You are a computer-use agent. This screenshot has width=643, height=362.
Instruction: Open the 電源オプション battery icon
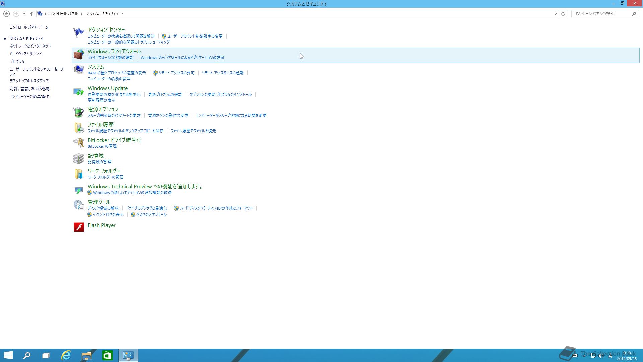click(78, 112)
